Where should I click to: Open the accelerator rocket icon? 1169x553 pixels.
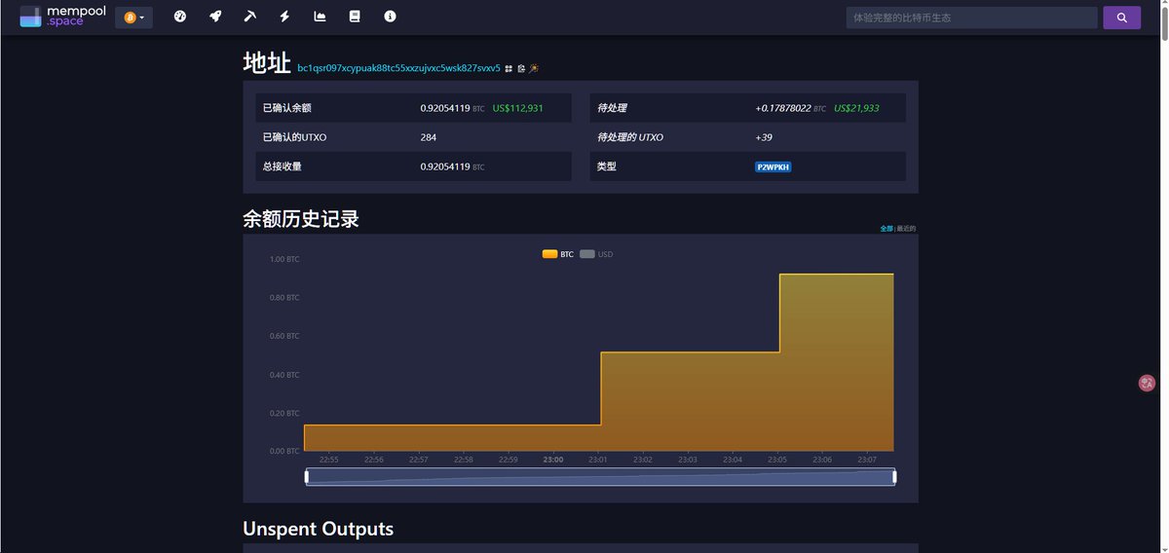[215, 17]
